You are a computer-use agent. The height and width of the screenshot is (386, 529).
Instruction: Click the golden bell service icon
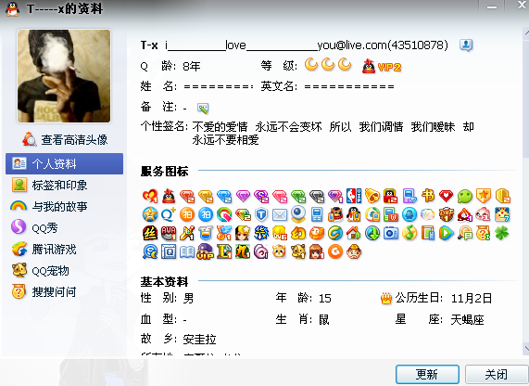372,196
